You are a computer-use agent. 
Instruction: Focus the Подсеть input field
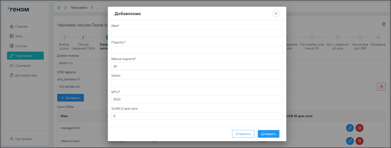tap(197, 50)
